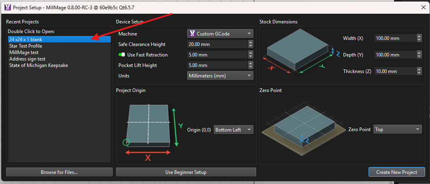The width and height of the screenshot is (430, 184).
Task: Close the Project Setup dialog
Action: click(x=423, y=7)
